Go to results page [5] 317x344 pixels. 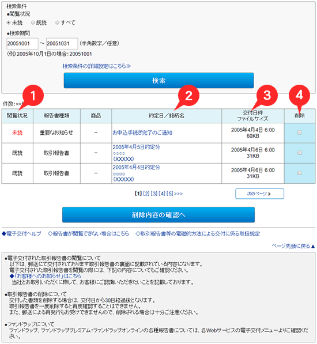[x=170, y=194]
